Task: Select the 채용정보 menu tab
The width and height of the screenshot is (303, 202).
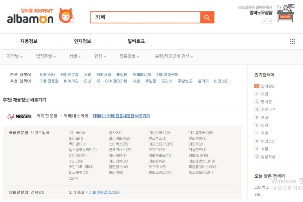Action: (29, 41)
